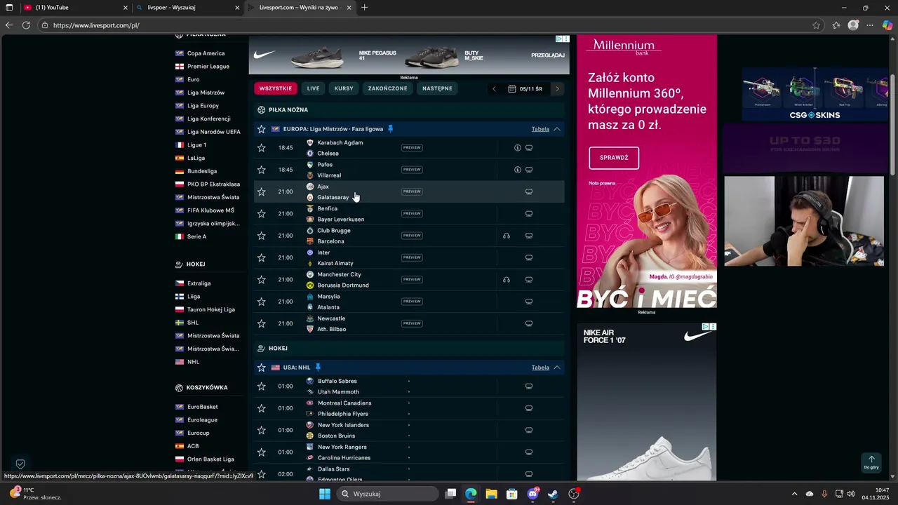Open the NHL Tabela link

[540, 368]
